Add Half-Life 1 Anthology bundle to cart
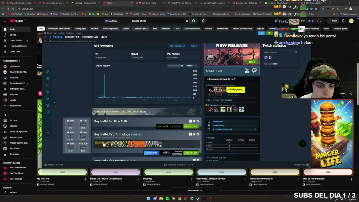Image resolution: width=359 pixels, height=202 pixels. click(x=191, y=153)
